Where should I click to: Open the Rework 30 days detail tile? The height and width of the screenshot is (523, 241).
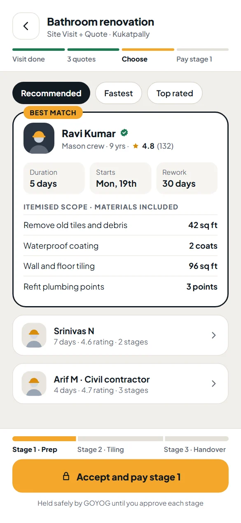click(187, 178)
